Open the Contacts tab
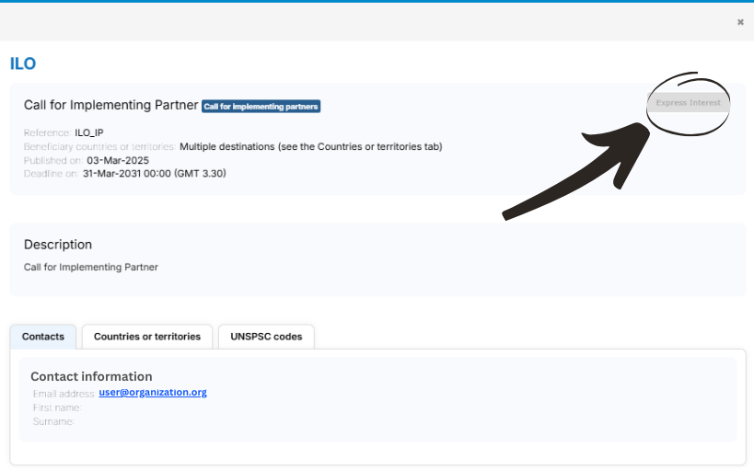 [42, 337]
